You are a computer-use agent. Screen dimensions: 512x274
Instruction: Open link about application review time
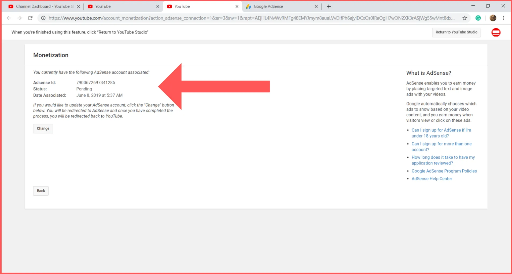[x=443, y=160]
